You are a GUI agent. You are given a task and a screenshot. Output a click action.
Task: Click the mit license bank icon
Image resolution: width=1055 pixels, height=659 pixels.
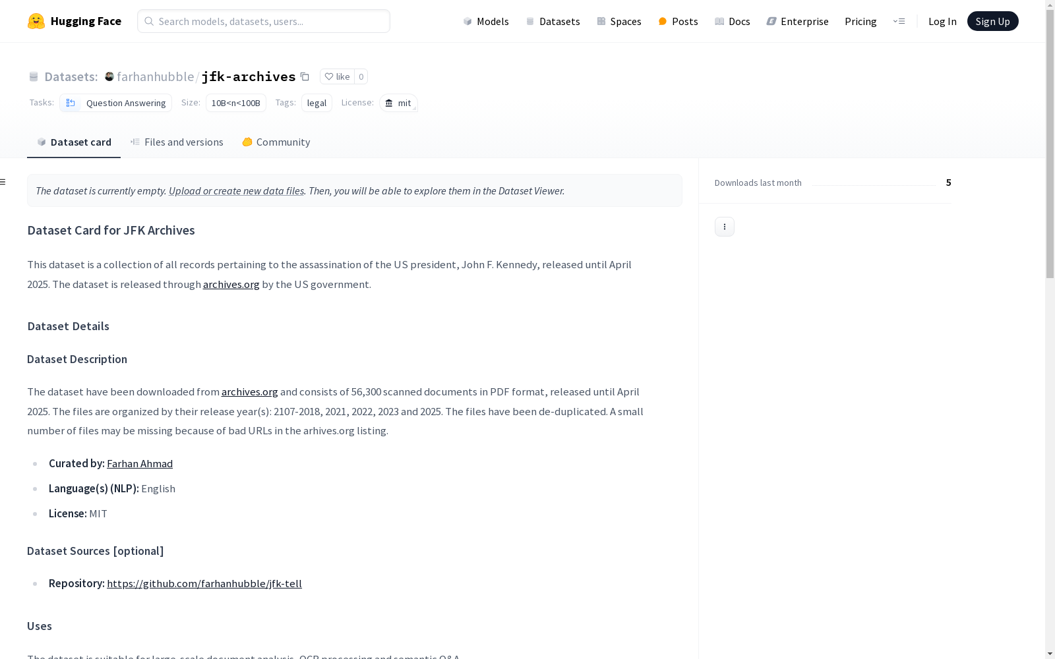(x=389, y=103)
